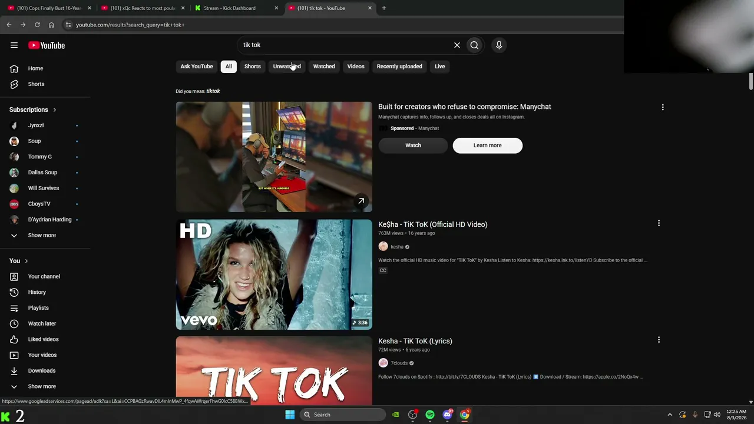Viewport: 754px width, 424px height.
Task: Click the browser home icon
Action: pyautogui.click(x=51, y=25)
